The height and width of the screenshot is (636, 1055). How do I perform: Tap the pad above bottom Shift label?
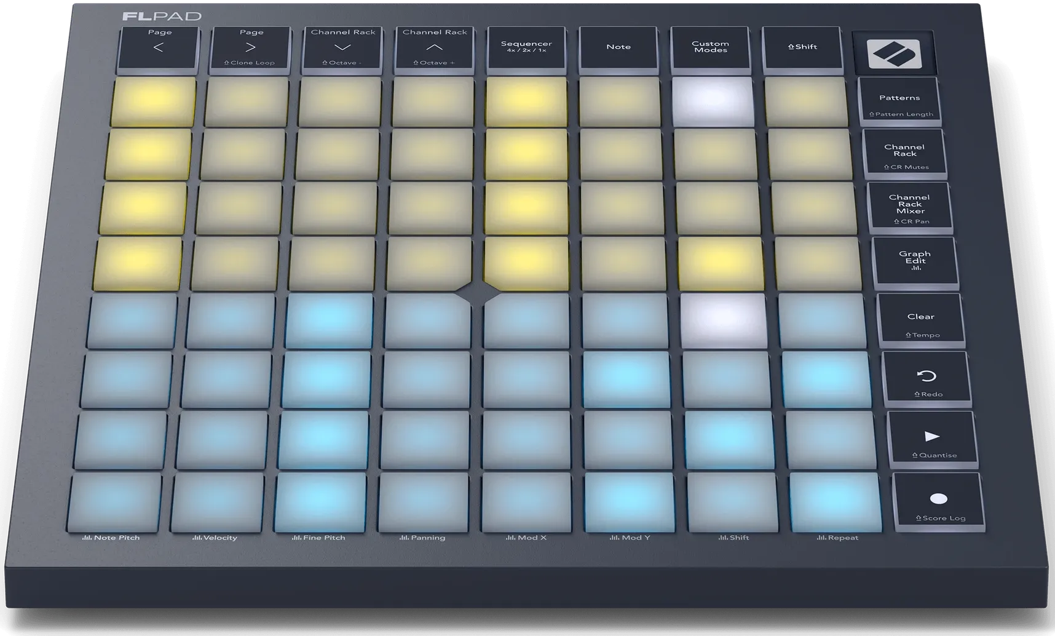733,501
